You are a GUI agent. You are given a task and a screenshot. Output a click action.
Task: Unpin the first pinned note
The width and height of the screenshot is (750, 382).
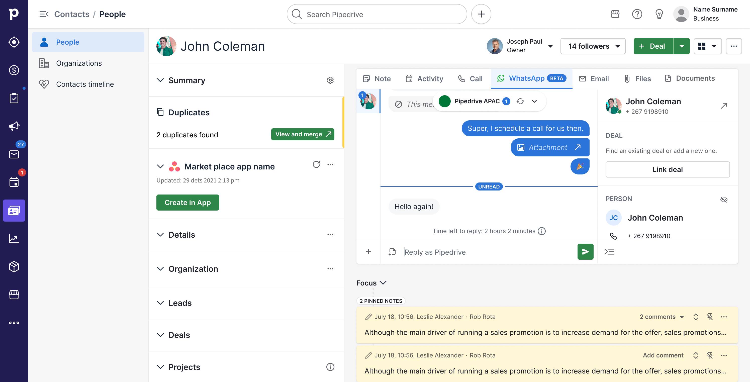pyautogui.click(x=710, y=317)
